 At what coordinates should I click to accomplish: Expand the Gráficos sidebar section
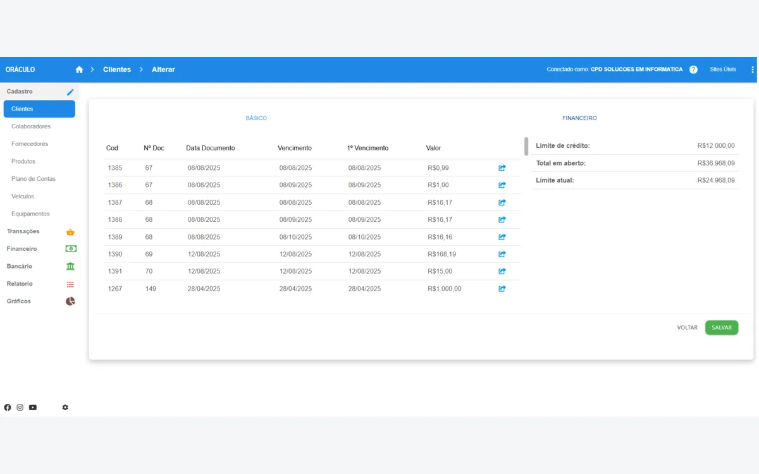pos(39,301)
